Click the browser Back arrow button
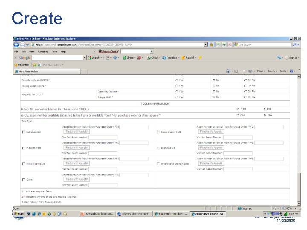307x230 pixels. pyautogui.click(x=16, y=45)
